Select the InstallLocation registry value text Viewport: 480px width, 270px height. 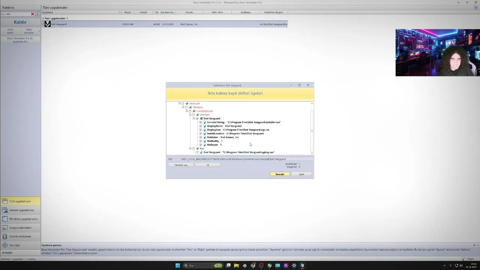coord(235,133)
